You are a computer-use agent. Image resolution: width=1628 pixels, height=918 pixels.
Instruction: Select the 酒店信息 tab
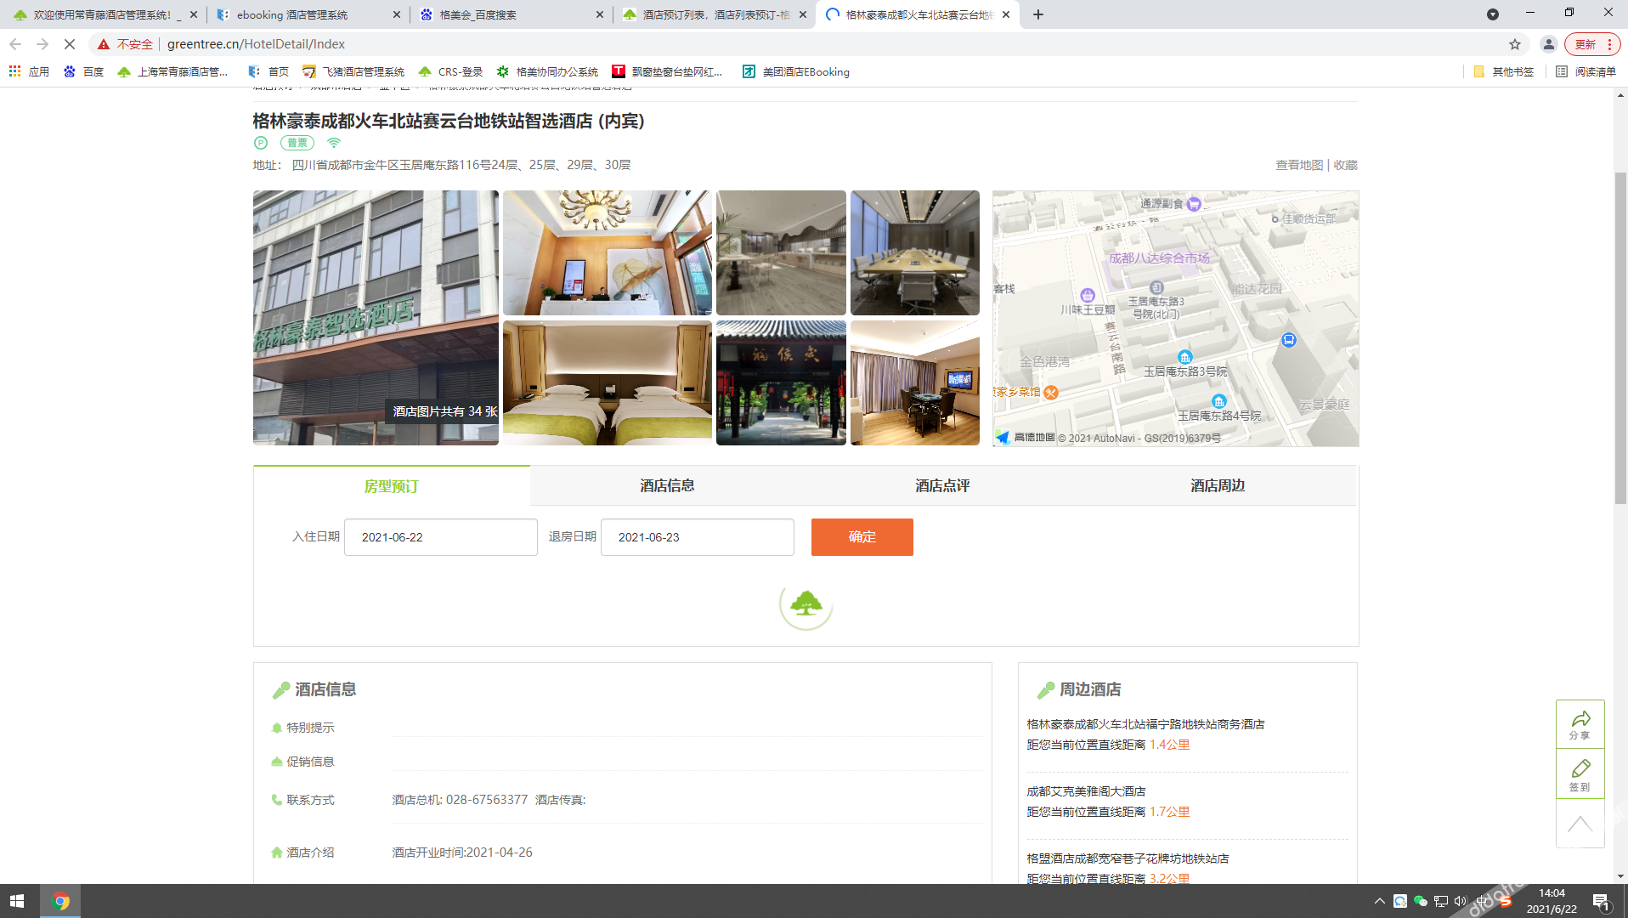[667, 485]
